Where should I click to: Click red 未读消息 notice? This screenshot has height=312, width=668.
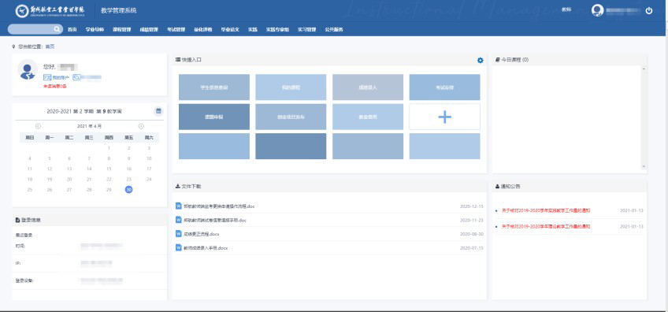[x=55, y=86]
